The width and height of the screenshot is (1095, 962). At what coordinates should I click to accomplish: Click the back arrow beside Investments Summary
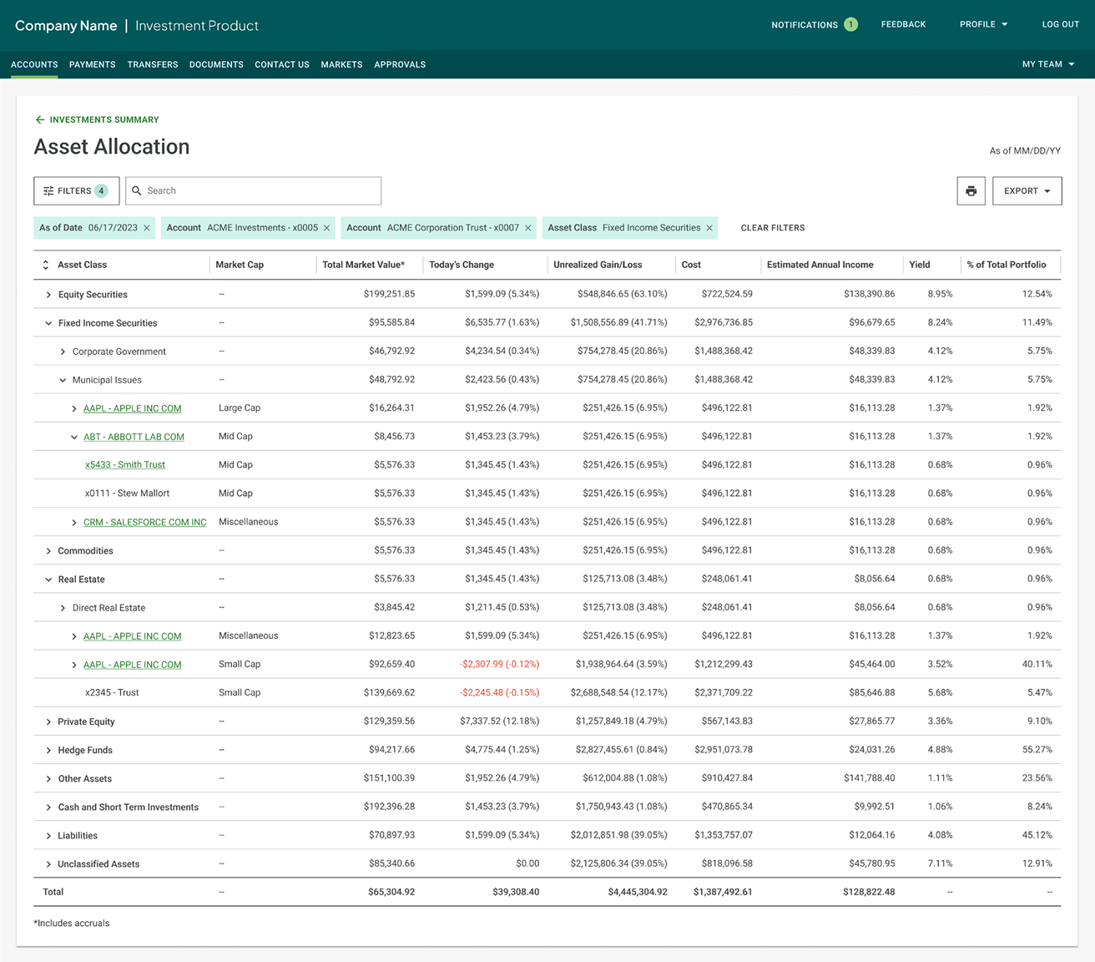(40, 119)
